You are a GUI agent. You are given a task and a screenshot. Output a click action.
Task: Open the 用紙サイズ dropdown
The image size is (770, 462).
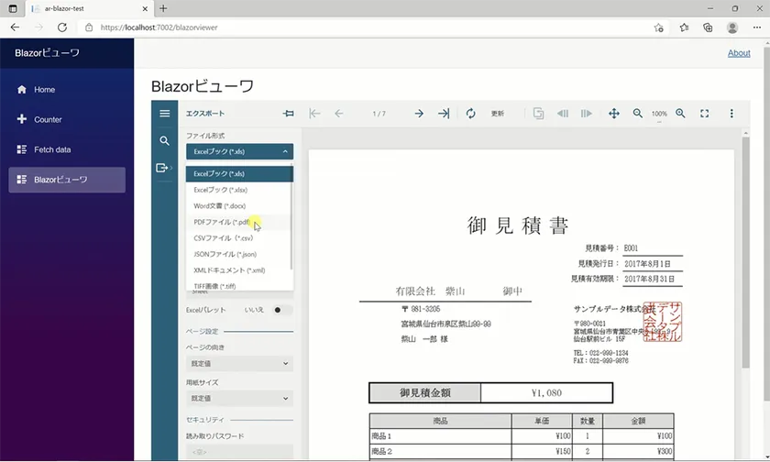click(x=239, y=399)
